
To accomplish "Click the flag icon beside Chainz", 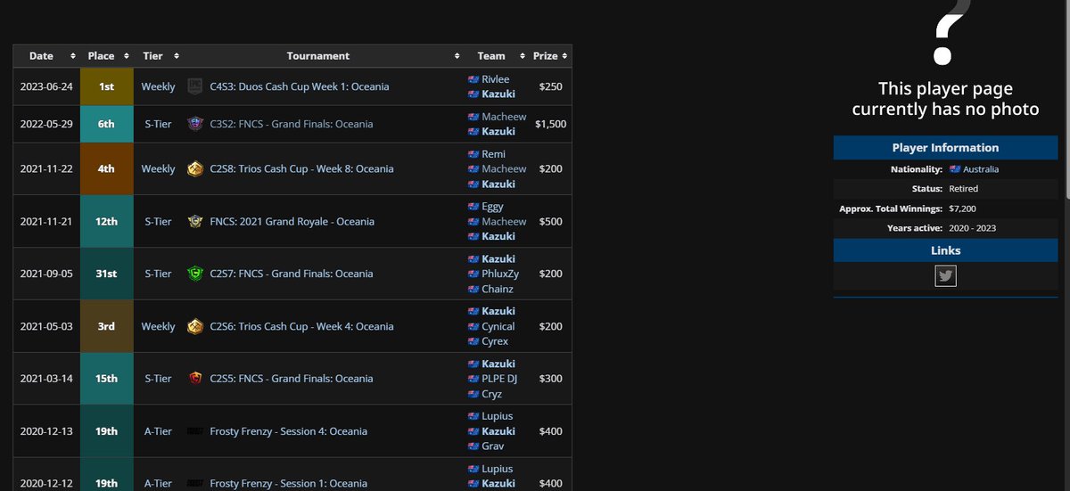I will pos(473,289).
